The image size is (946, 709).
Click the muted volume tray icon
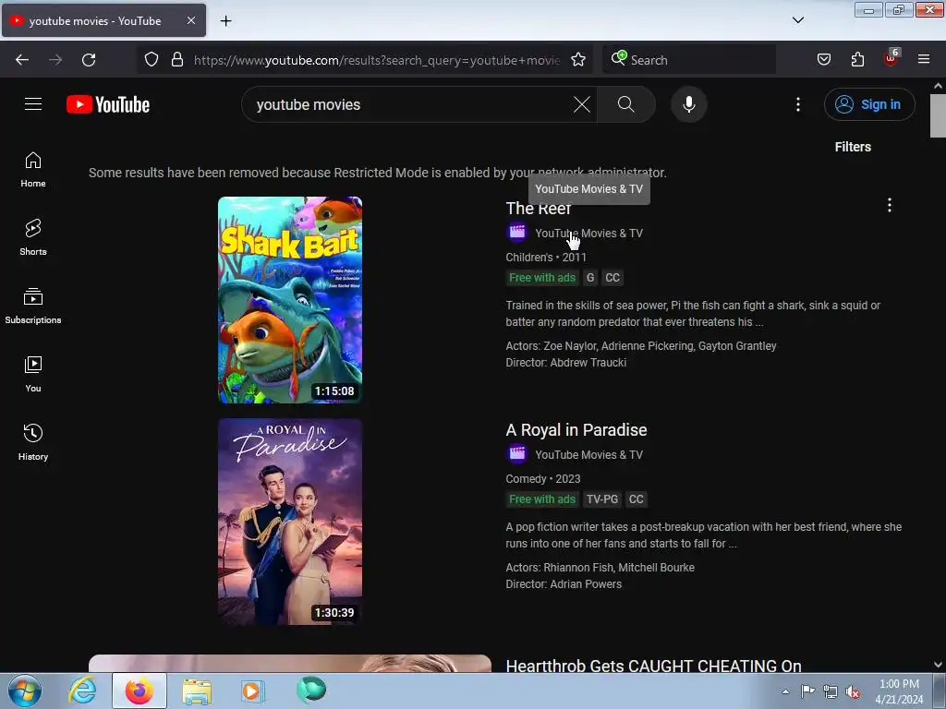[853, 691]
